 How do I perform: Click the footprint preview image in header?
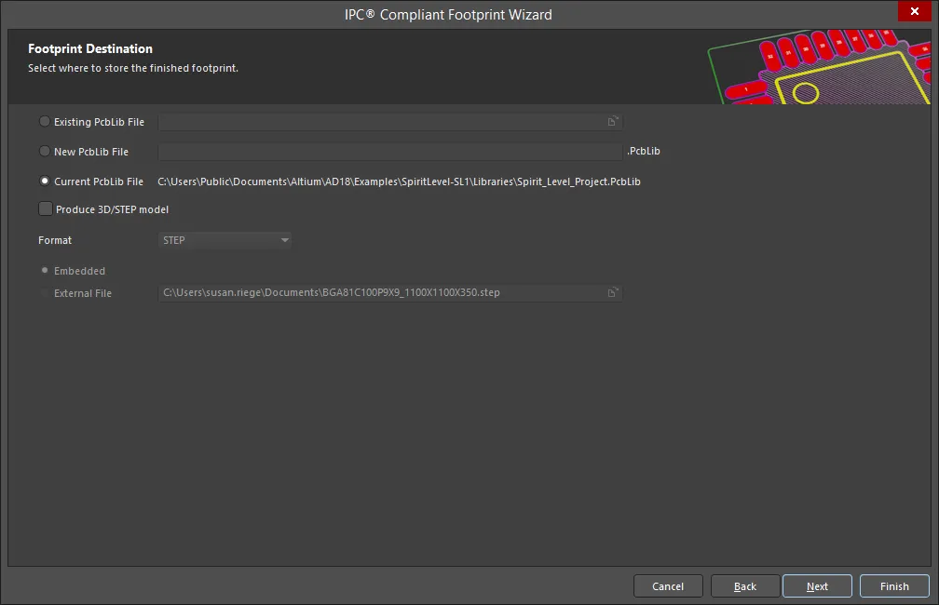point(820,67)
